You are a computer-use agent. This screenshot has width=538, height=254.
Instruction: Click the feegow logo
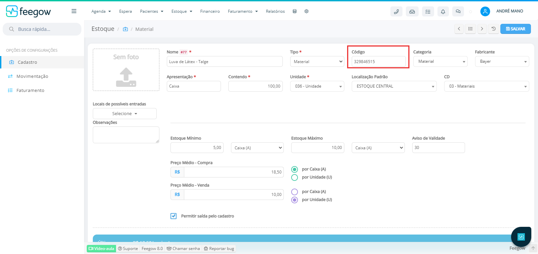click(28, 11)
